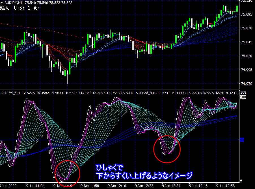Click the 9 Jan 12:46 time label
The width and height of the screenshot is (255, 189).
(x=198, y=186)
